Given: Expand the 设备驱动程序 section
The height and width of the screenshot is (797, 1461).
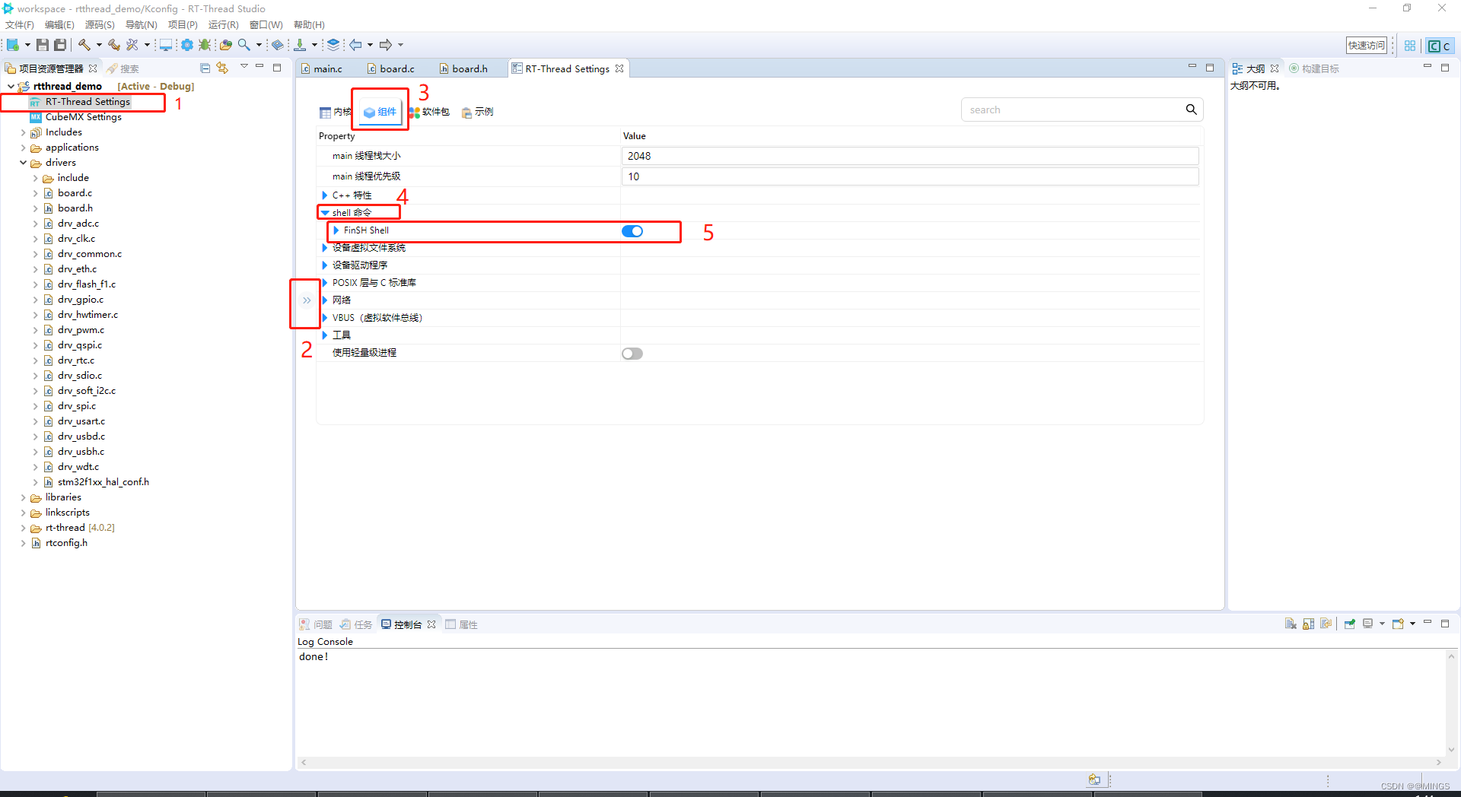Looking at the screenshot, I should pos(325,265).
